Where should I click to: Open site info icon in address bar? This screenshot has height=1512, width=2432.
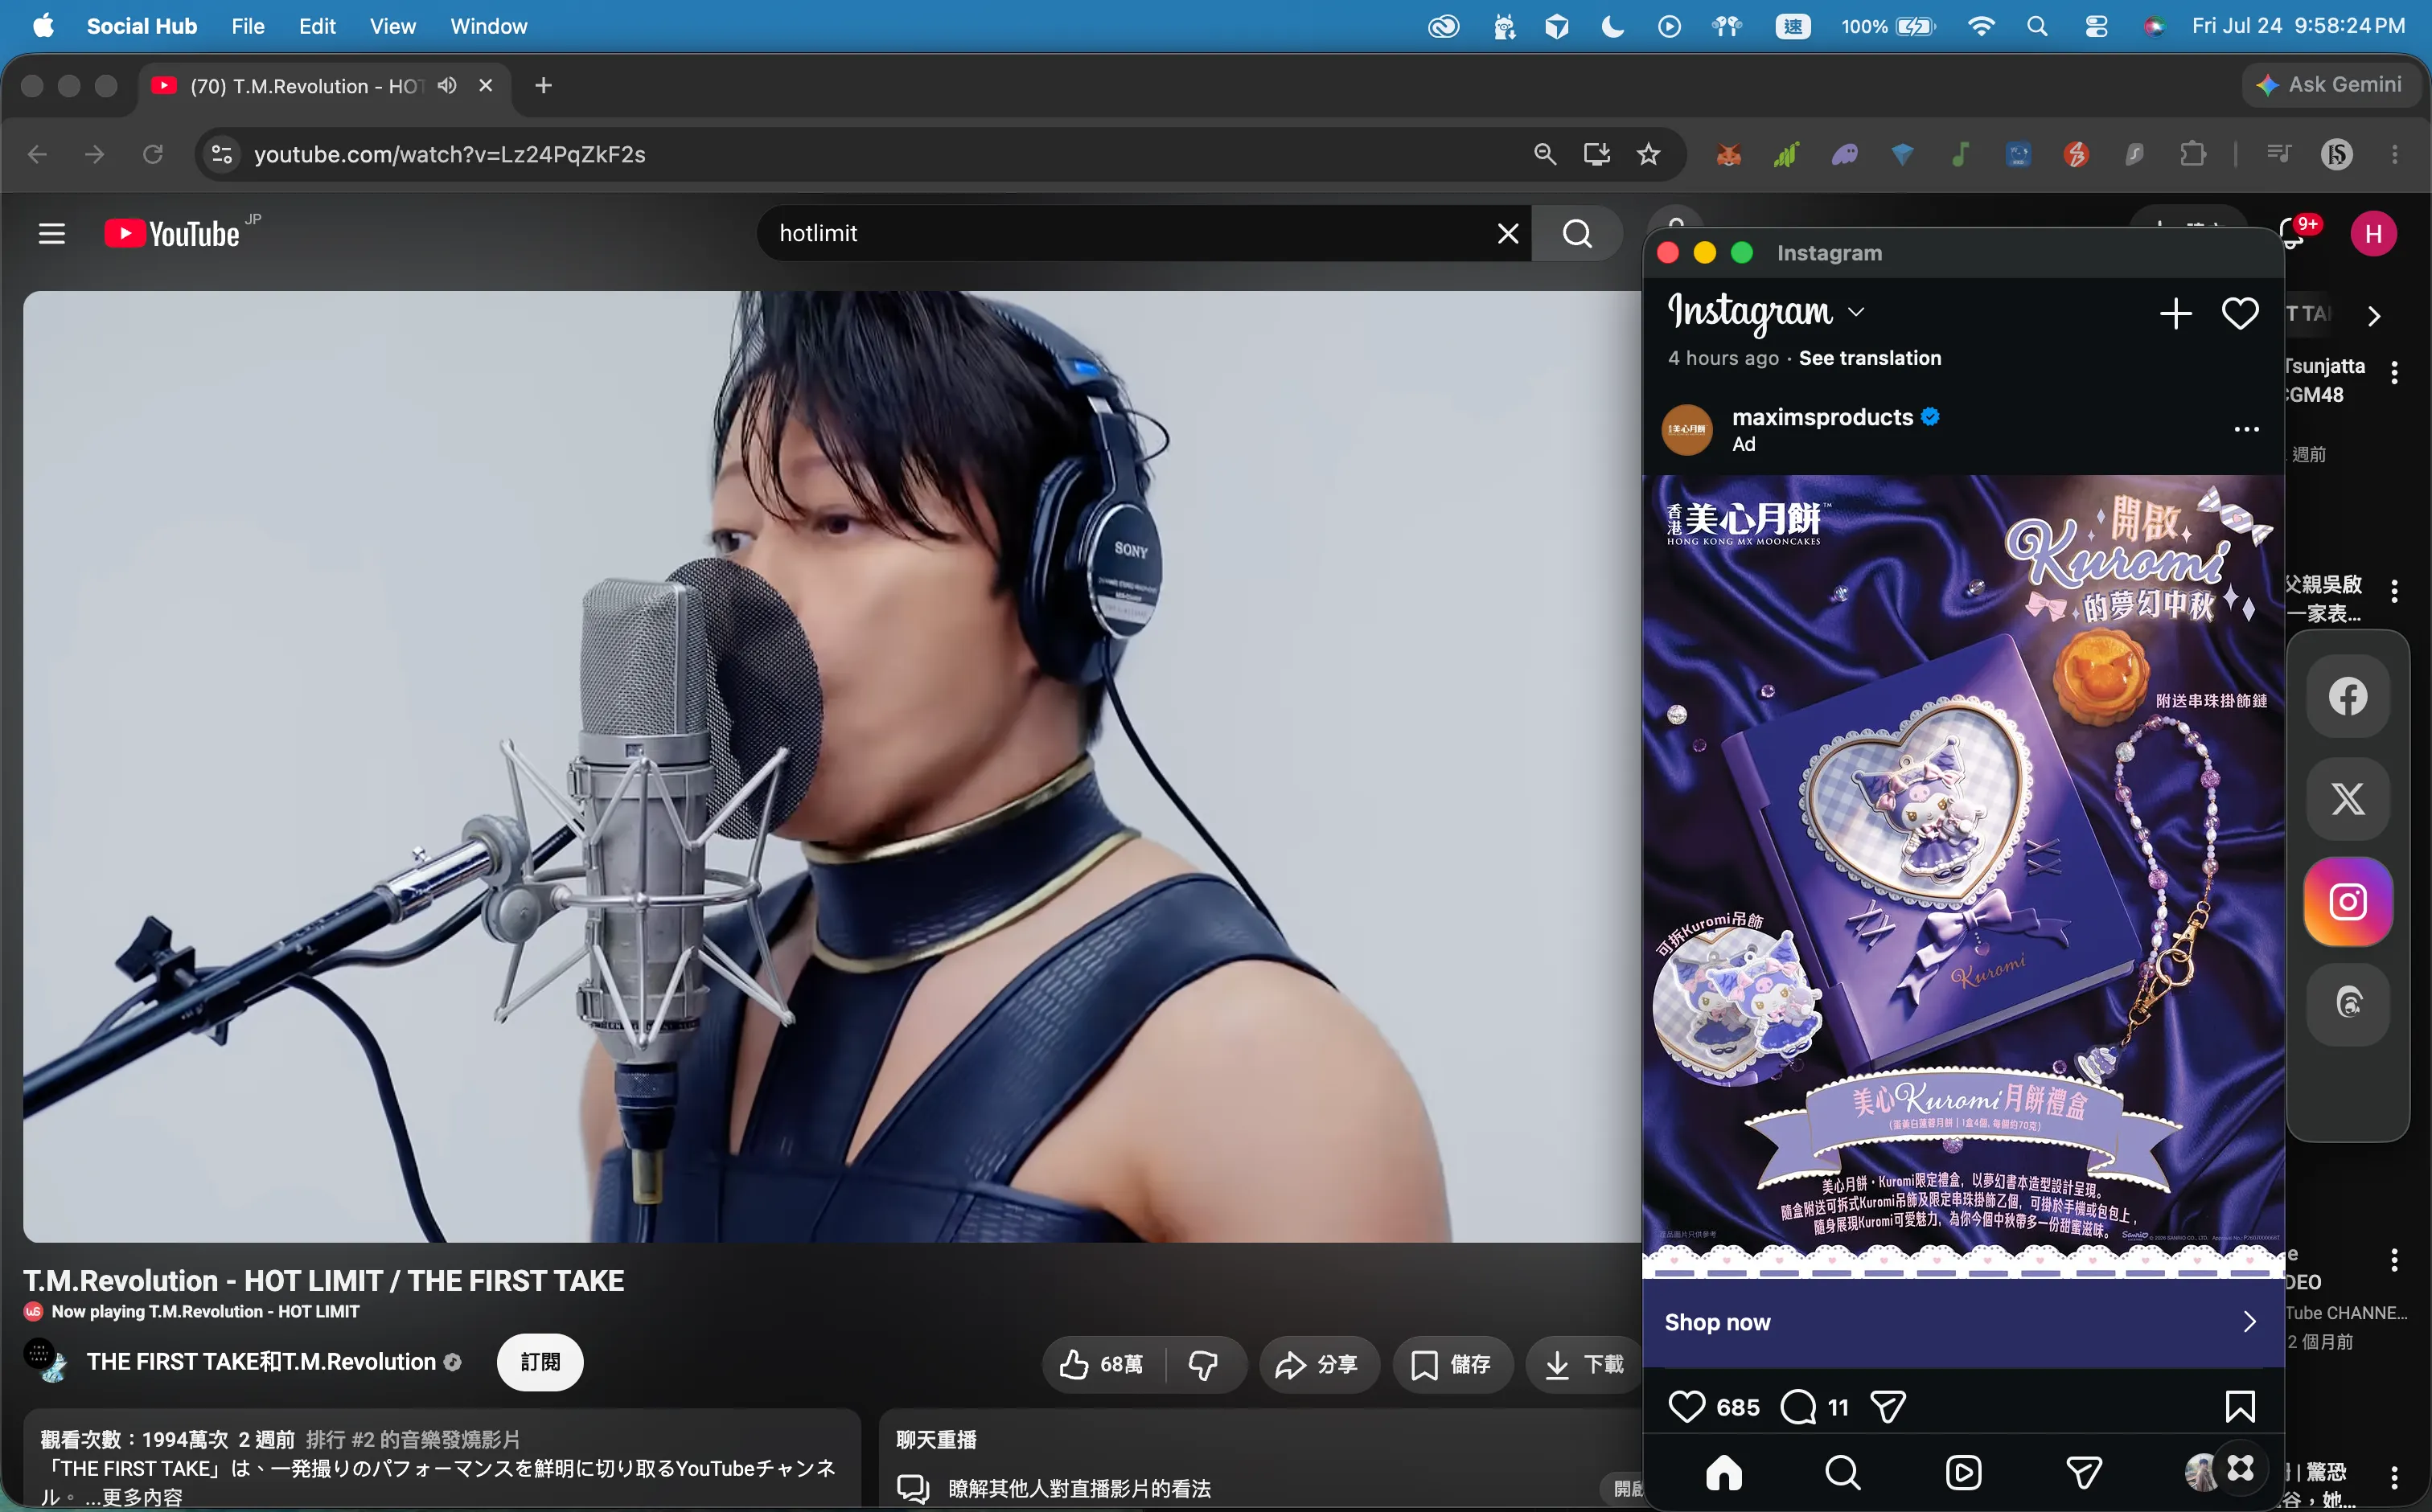(221, 154)
